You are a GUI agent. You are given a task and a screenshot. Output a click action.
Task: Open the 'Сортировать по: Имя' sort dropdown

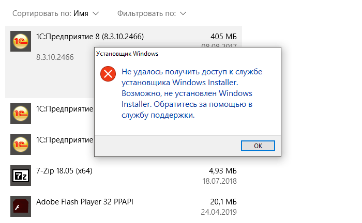56,12
